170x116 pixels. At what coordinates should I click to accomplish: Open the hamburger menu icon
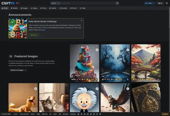(x=167, y=3)
